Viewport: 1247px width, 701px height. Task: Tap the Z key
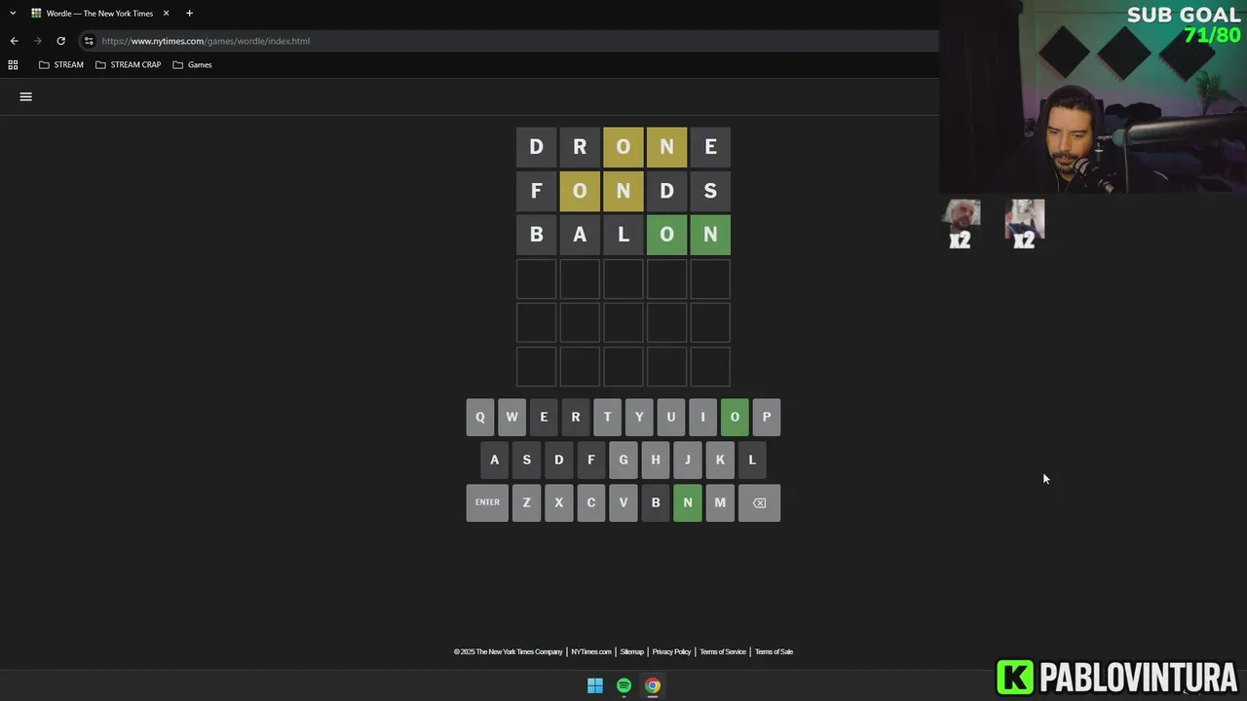[527, 502]
